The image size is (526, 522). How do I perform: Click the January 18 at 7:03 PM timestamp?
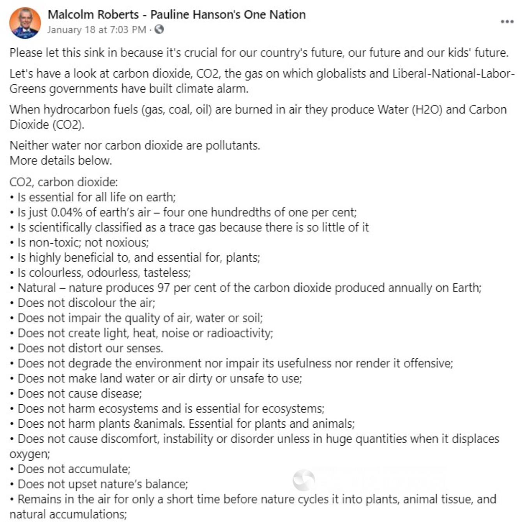coord(97,30)
